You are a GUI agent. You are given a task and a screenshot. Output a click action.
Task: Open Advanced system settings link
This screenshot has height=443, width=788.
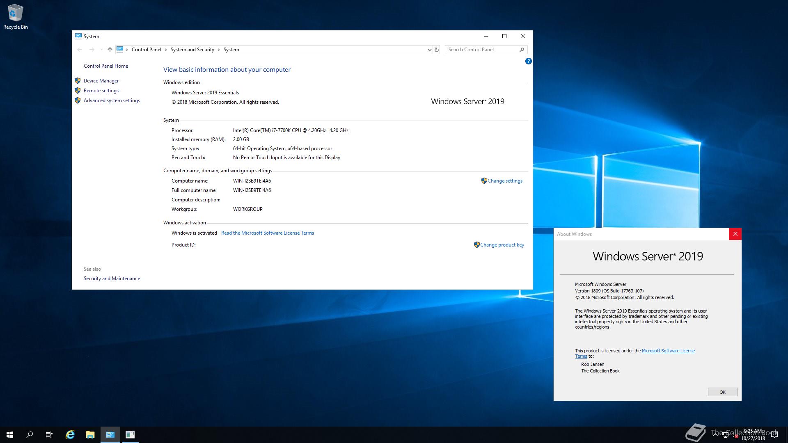click(112, 100)
